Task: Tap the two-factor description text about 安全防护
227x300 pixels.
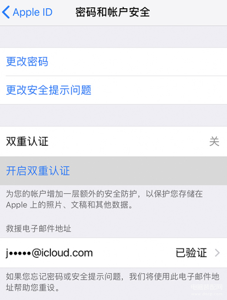Action: pyautogui.click(x=104, y=199)
